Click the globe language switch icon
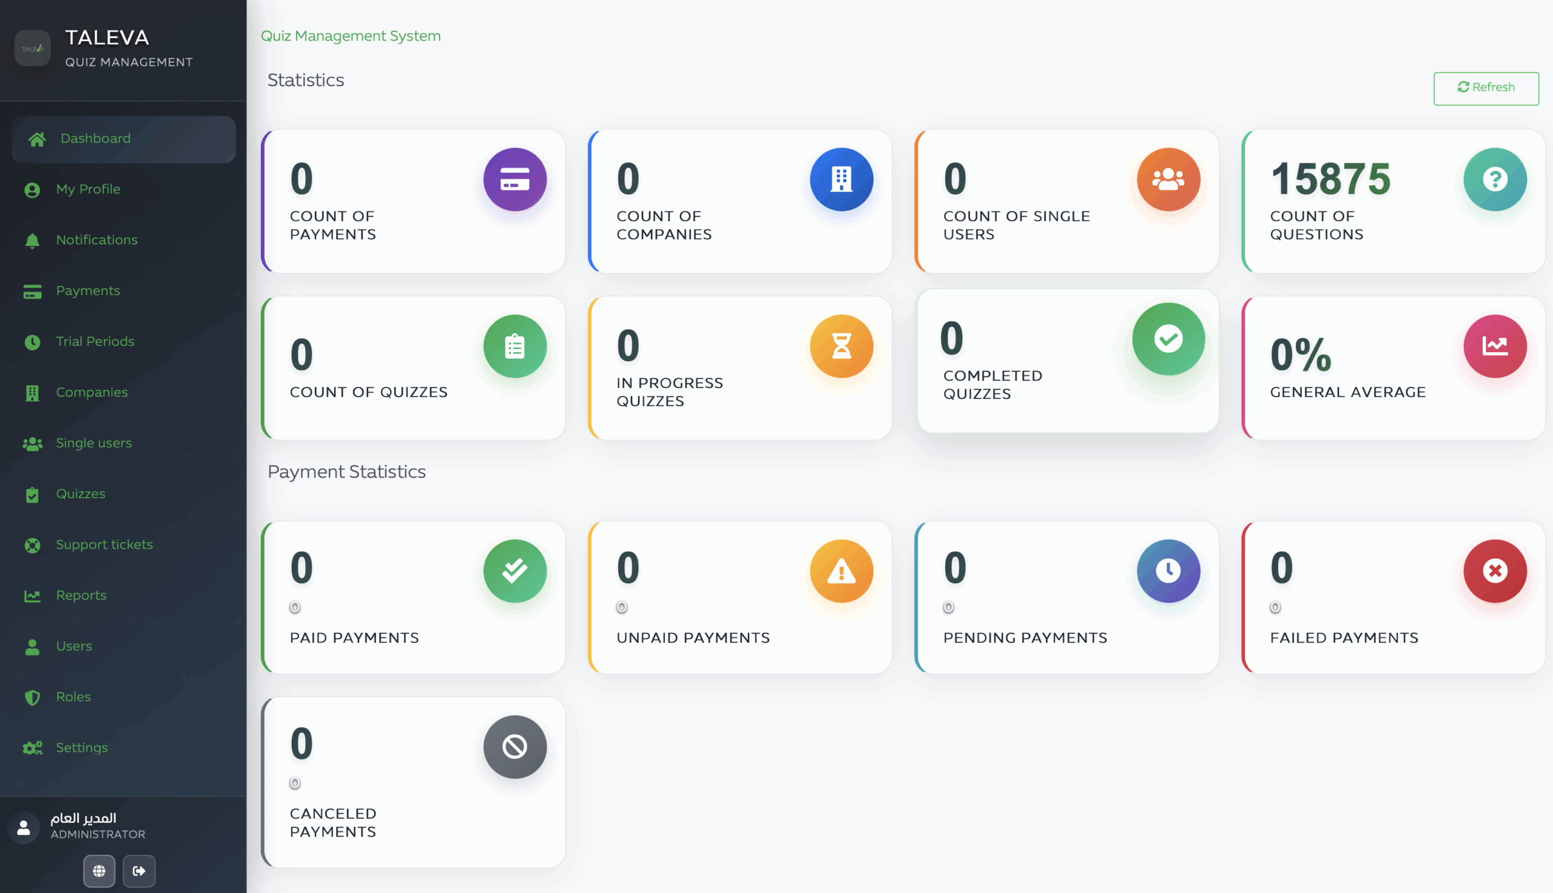1553x893 pixels. click(x=99, y=871)
